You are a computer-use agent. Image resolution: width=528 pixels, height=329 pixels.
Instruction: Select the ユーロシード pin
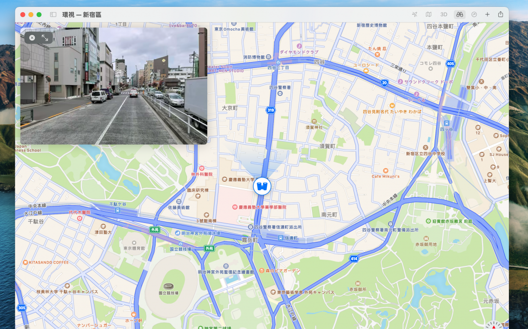pos(366,71)
